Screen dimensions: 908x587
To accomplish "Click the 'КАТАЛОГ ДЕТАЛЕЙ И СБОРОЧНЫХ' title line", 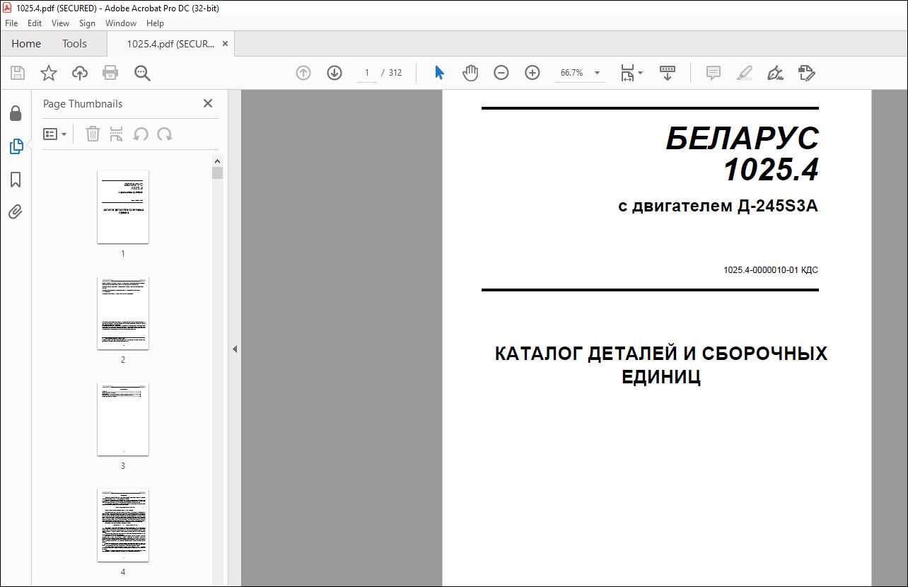I will pyautogui.click(x=661, y=354).
